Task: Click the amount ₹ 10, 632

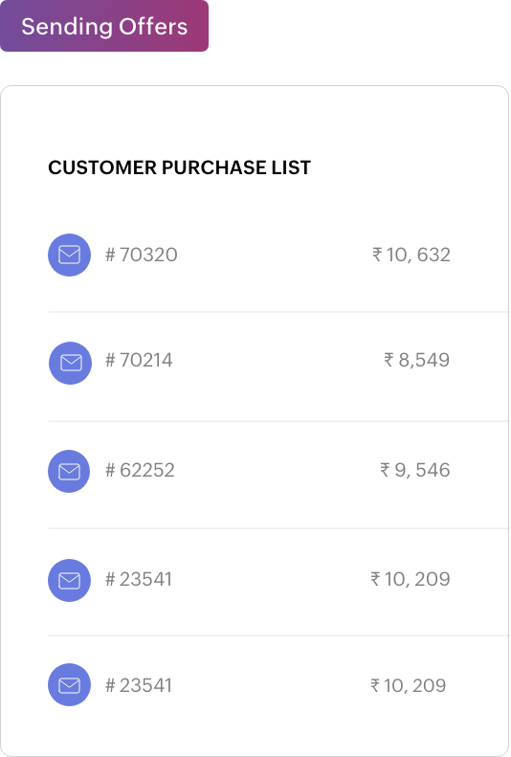Action: click(x=411, y=255)
